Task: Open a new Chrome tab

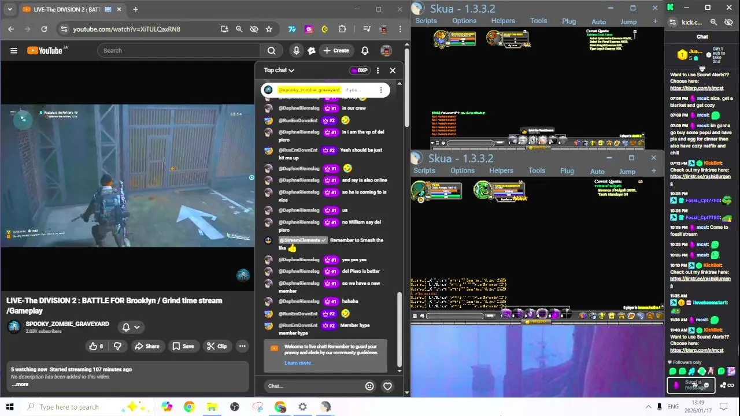Action: click(x=135, y=9)
